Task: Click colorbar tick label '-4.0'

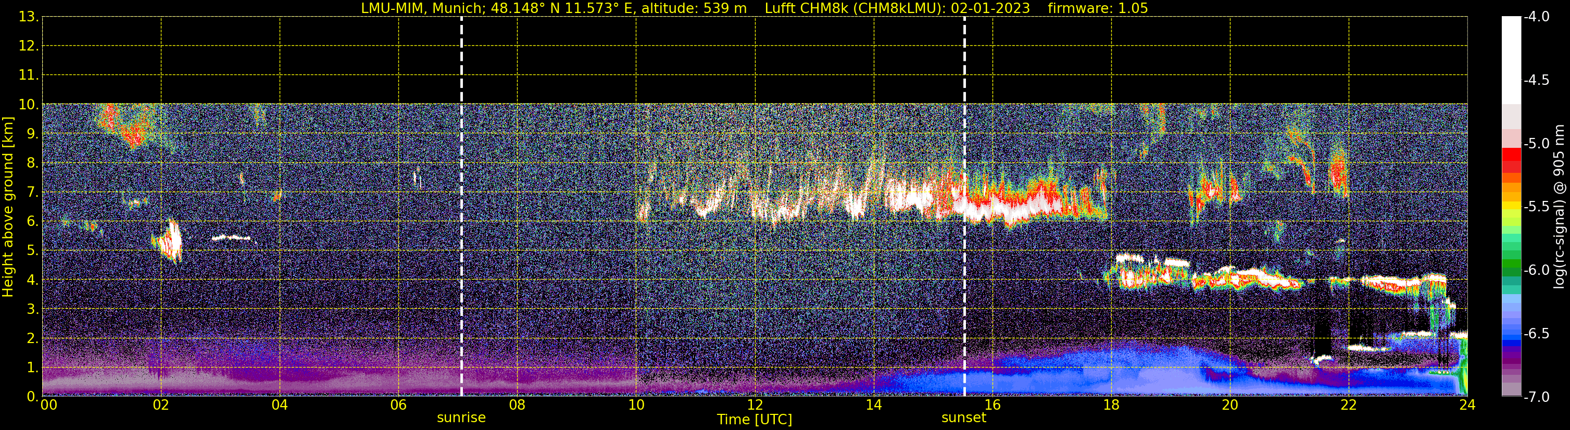Action: click(1536, 17)
